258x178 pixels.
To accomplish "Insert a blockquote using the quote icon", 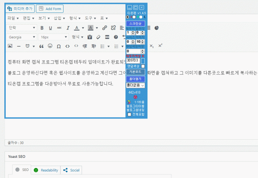I will click(x=42, y=46).
